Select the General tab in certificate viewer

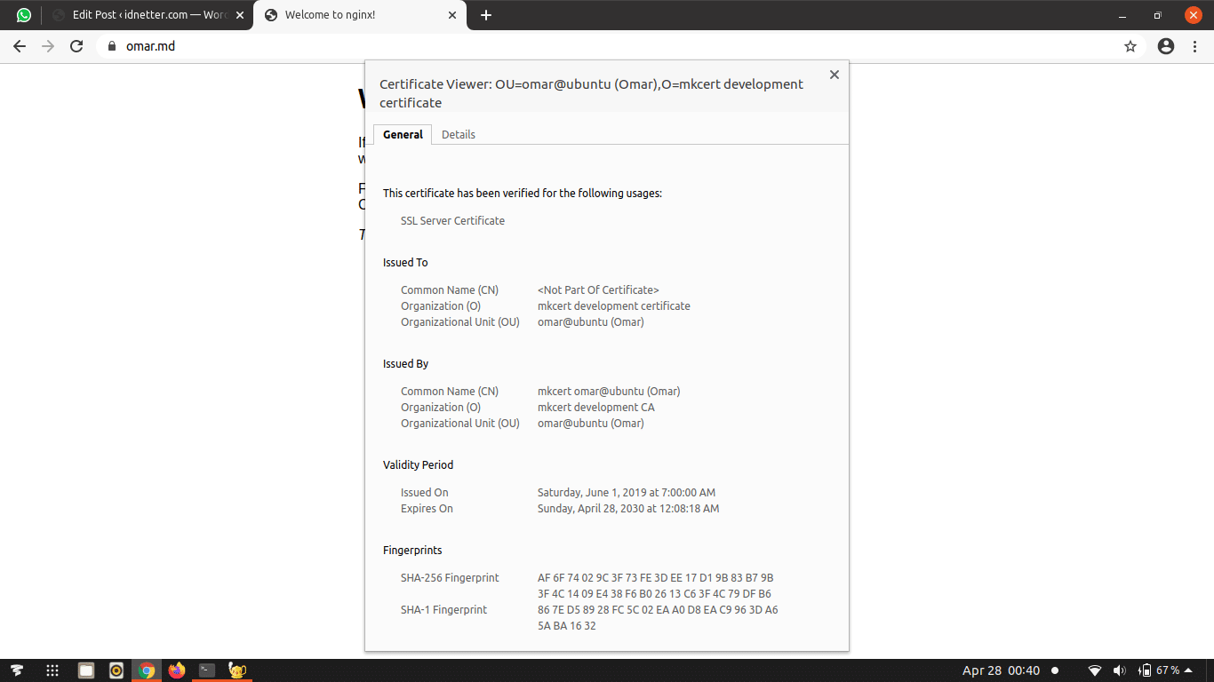(403, 134)
